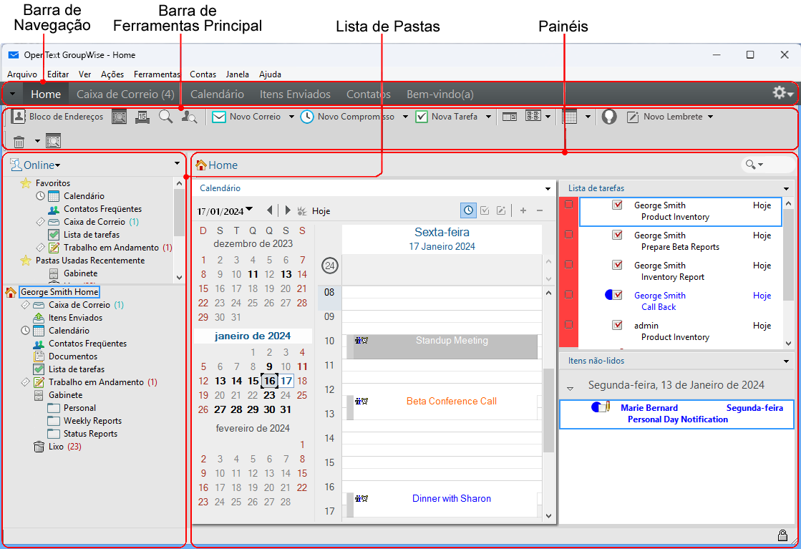Switch to the Itens Enviados tab
801x549 pixels.
[295, 94]
